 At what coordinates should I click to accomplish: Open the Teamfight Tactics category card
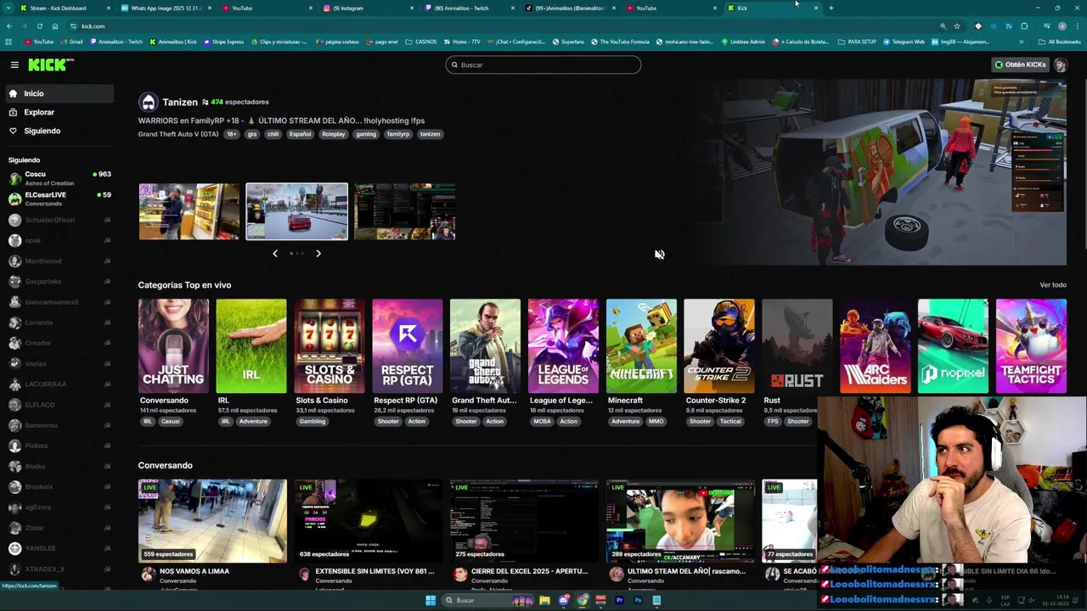point(1031,346)
